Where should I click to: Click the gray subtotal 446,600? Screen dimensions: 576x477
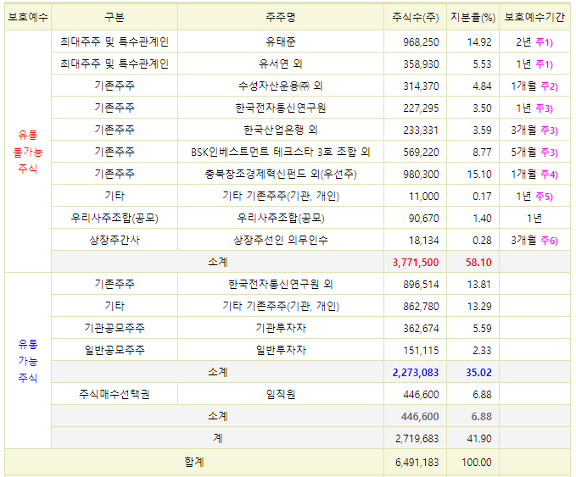420,417
